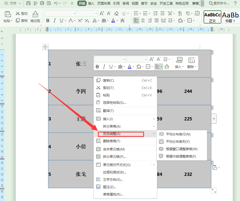This screenshot has width=240, height=201.
Task: Click highlight color in ribbon
Action: [104, 20]
